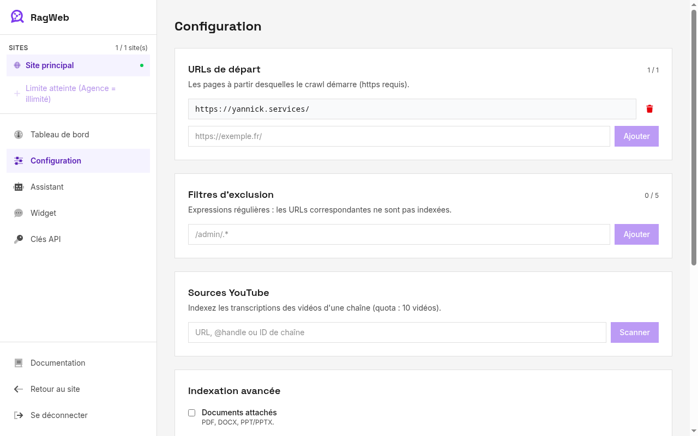Click the 0 / 5 filter counter
Screen dimensions: 698x436
[652, 195]
